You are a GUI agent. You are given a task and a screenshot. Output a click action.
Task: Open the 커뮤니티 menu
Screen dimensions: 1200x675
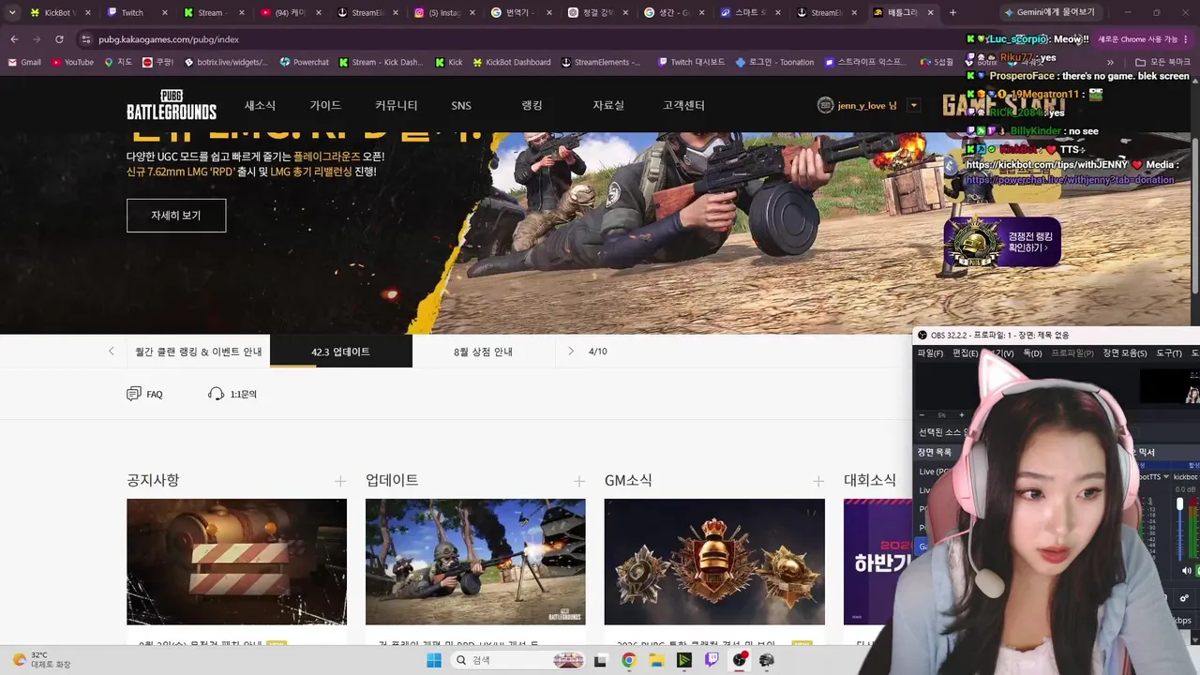point(396,105)
